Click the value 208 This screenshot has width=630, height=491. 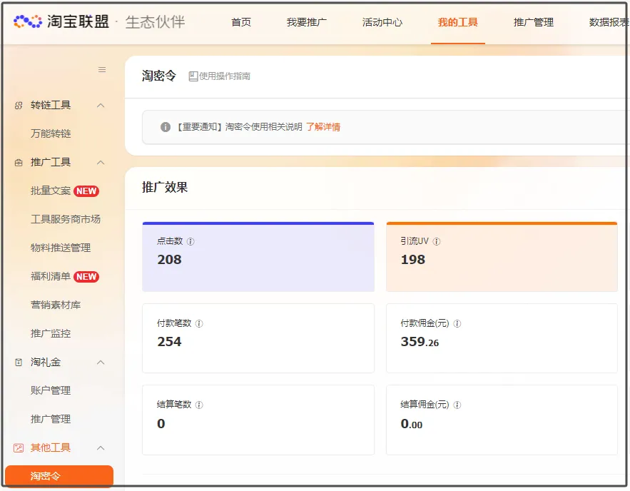coord(170,260)
